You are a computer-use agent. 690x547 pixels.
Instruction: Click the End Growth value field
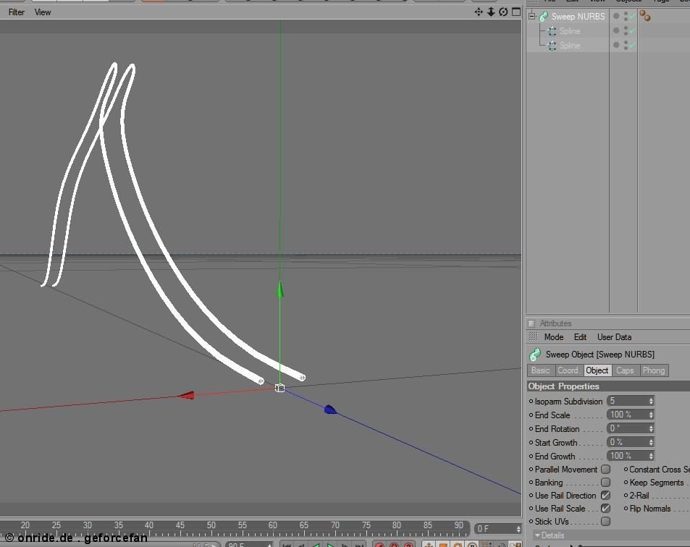pos(627,456)
